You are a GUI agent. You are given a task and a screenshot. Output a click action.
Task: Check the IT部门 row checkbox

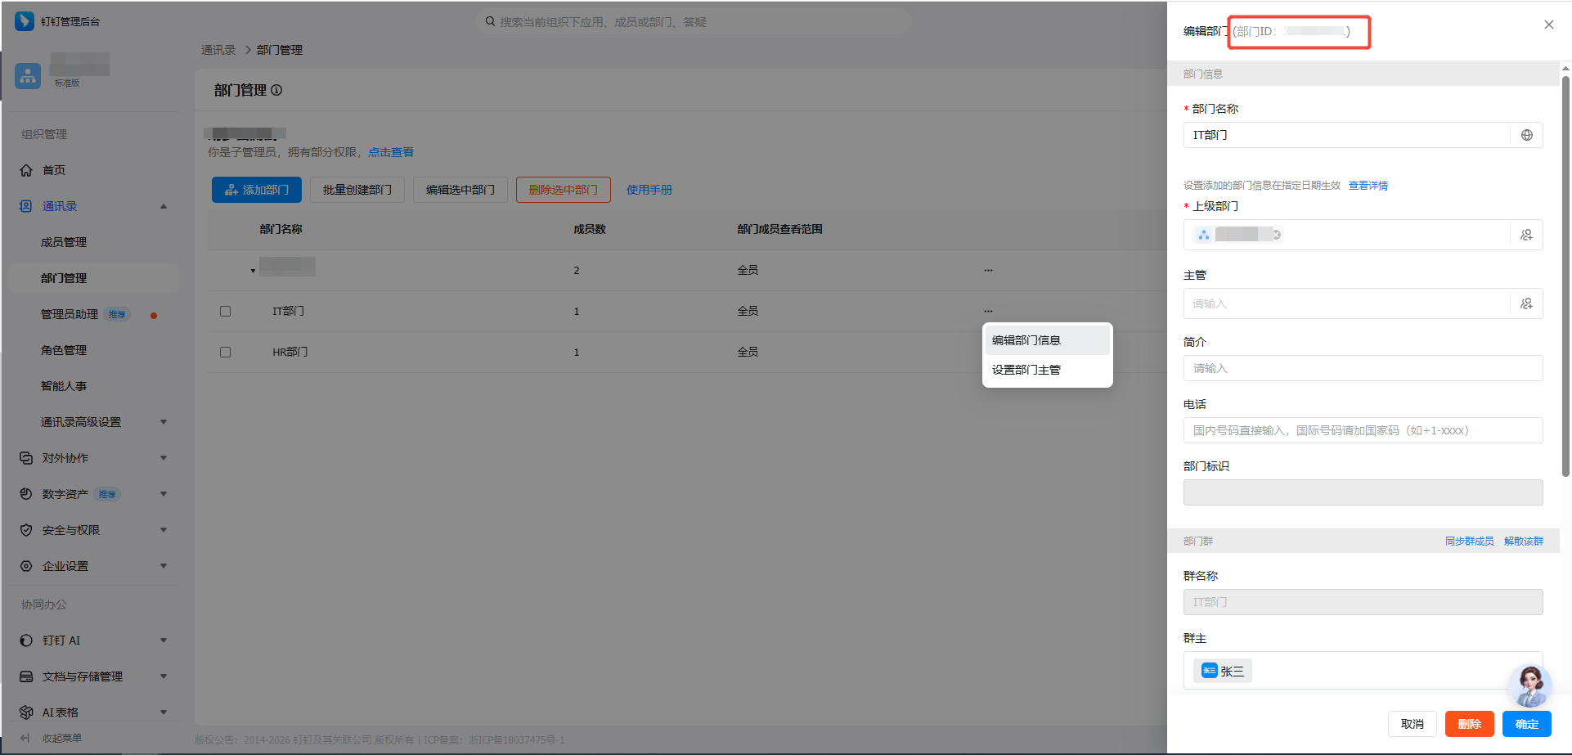point(226,311)
